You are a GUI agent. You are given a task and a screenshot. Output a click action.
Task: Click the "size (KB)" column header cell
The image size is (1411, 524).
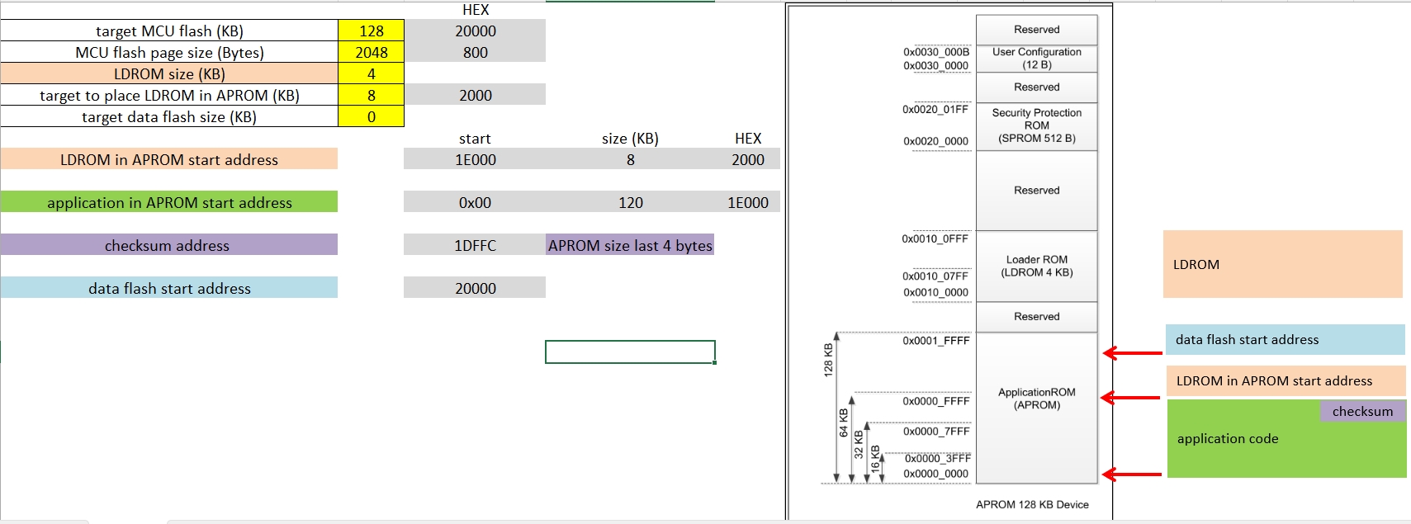(630, 138)
